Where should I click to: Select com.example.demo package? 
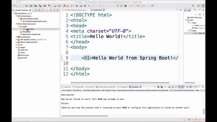coord(30,19)
